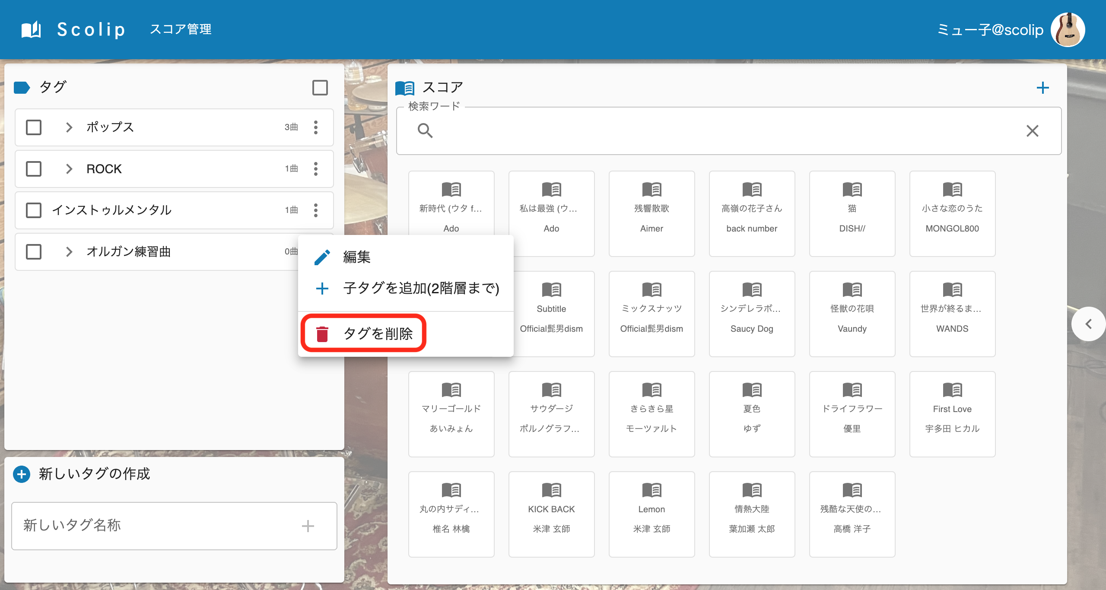Expand the ROCK tag chevron
Image resolution: width=1106 pixels, height=590 pixels.
point(69,169)
